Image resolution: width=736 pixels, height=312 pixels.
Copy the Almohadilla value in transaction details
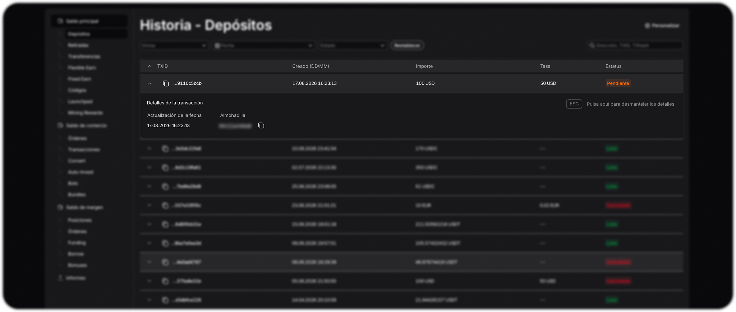[x=261, y=125]
